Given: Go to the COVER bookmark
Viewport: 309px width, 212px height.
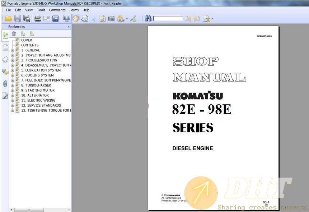Looking at the screenshot, I should (x=27, y=40).
